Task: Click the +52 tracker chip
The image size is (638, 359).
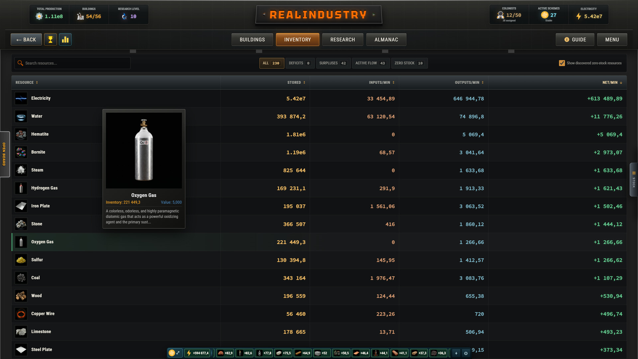Action: pos(321,353)
